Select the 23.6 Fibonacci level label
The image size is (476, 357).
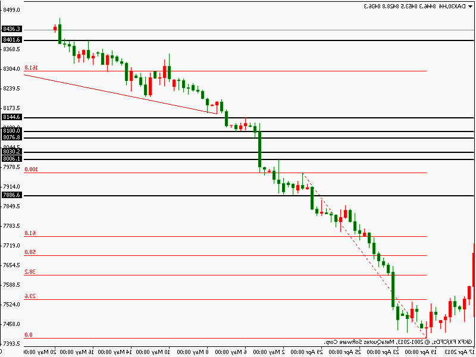tap(30, 296)
